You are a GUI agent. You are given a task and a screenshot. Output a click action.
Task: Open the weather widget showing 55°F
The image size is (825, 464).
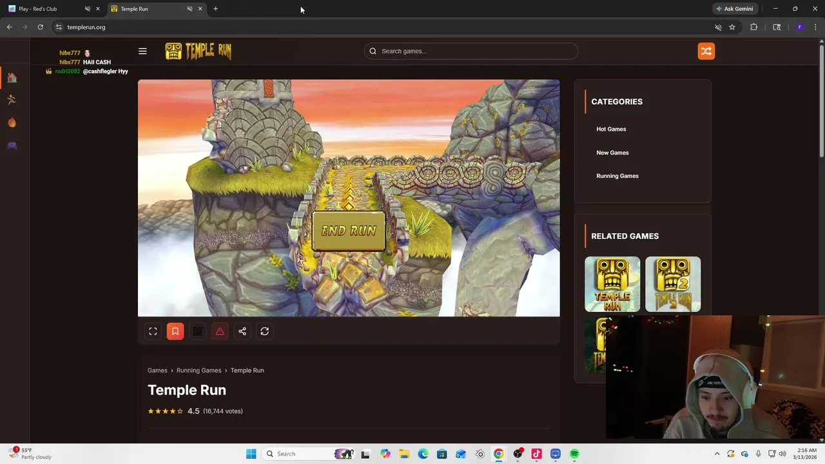pyautogui.click(x=31, y=454)
